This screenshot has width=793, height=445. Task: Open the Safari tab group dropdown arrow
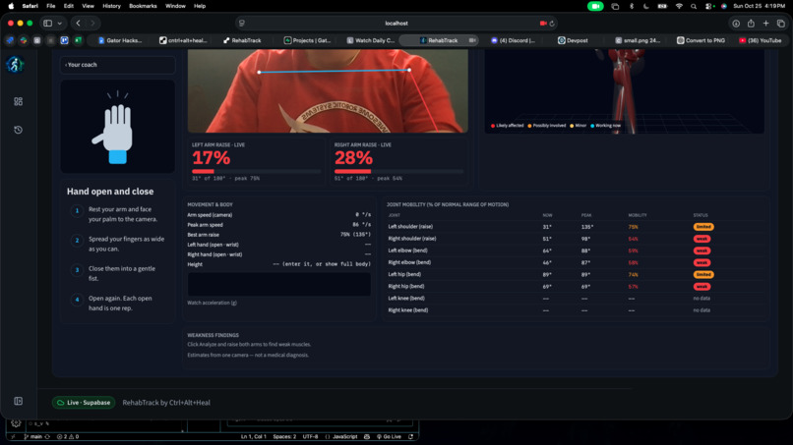[60, 24]
